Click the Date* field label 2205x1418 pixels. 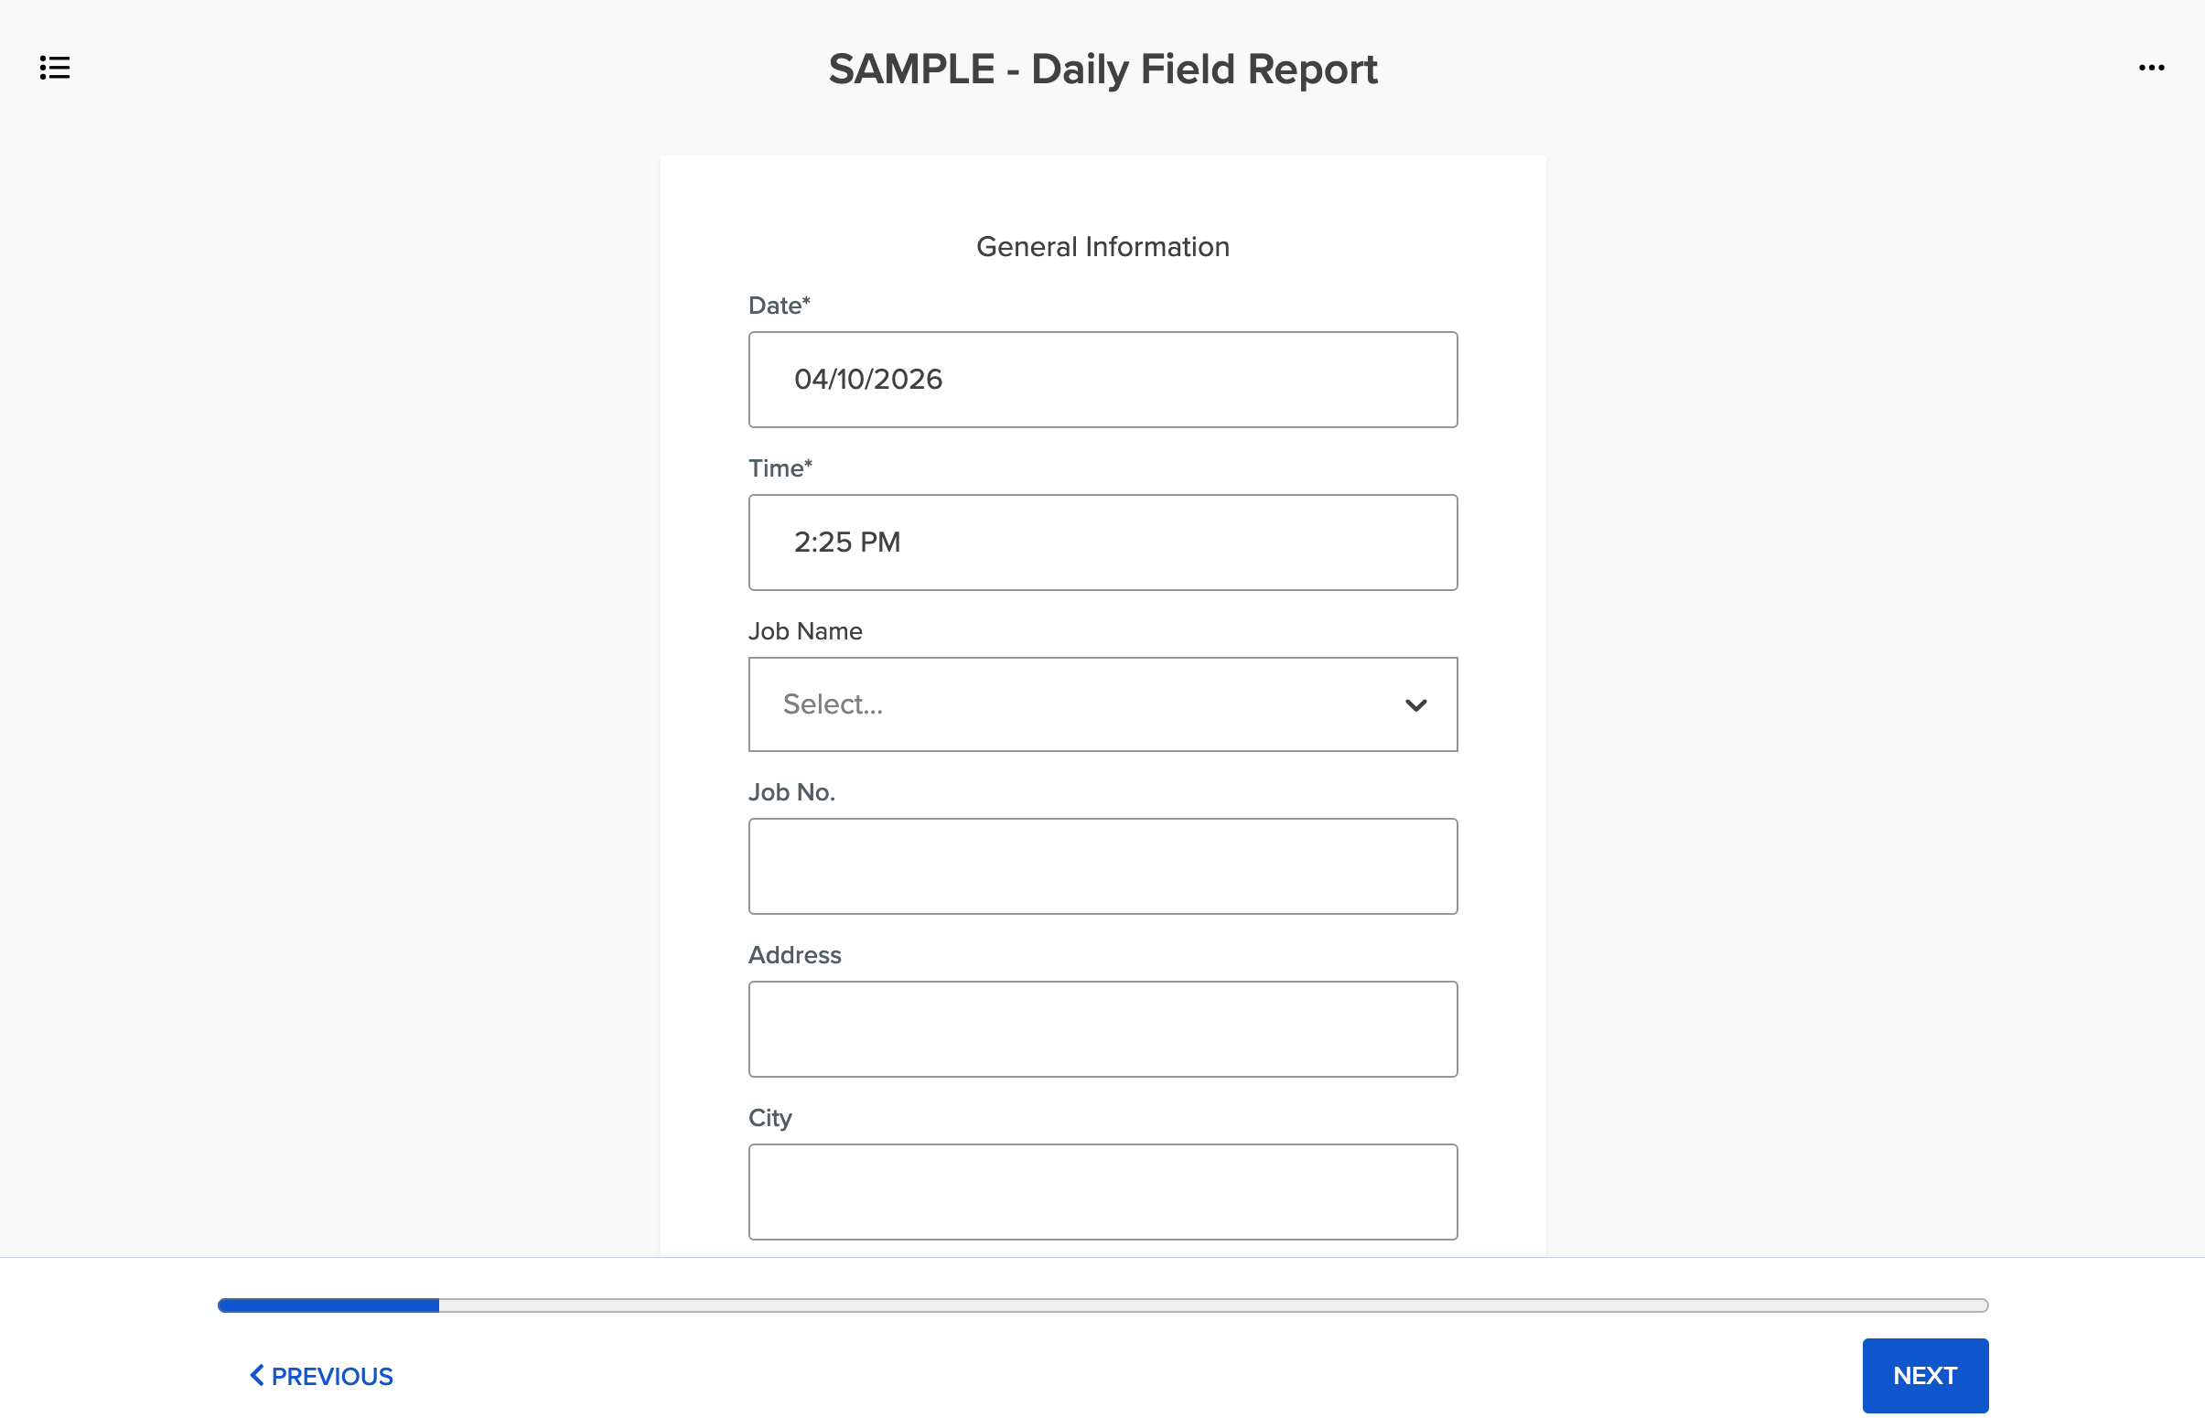pos(779,305)
